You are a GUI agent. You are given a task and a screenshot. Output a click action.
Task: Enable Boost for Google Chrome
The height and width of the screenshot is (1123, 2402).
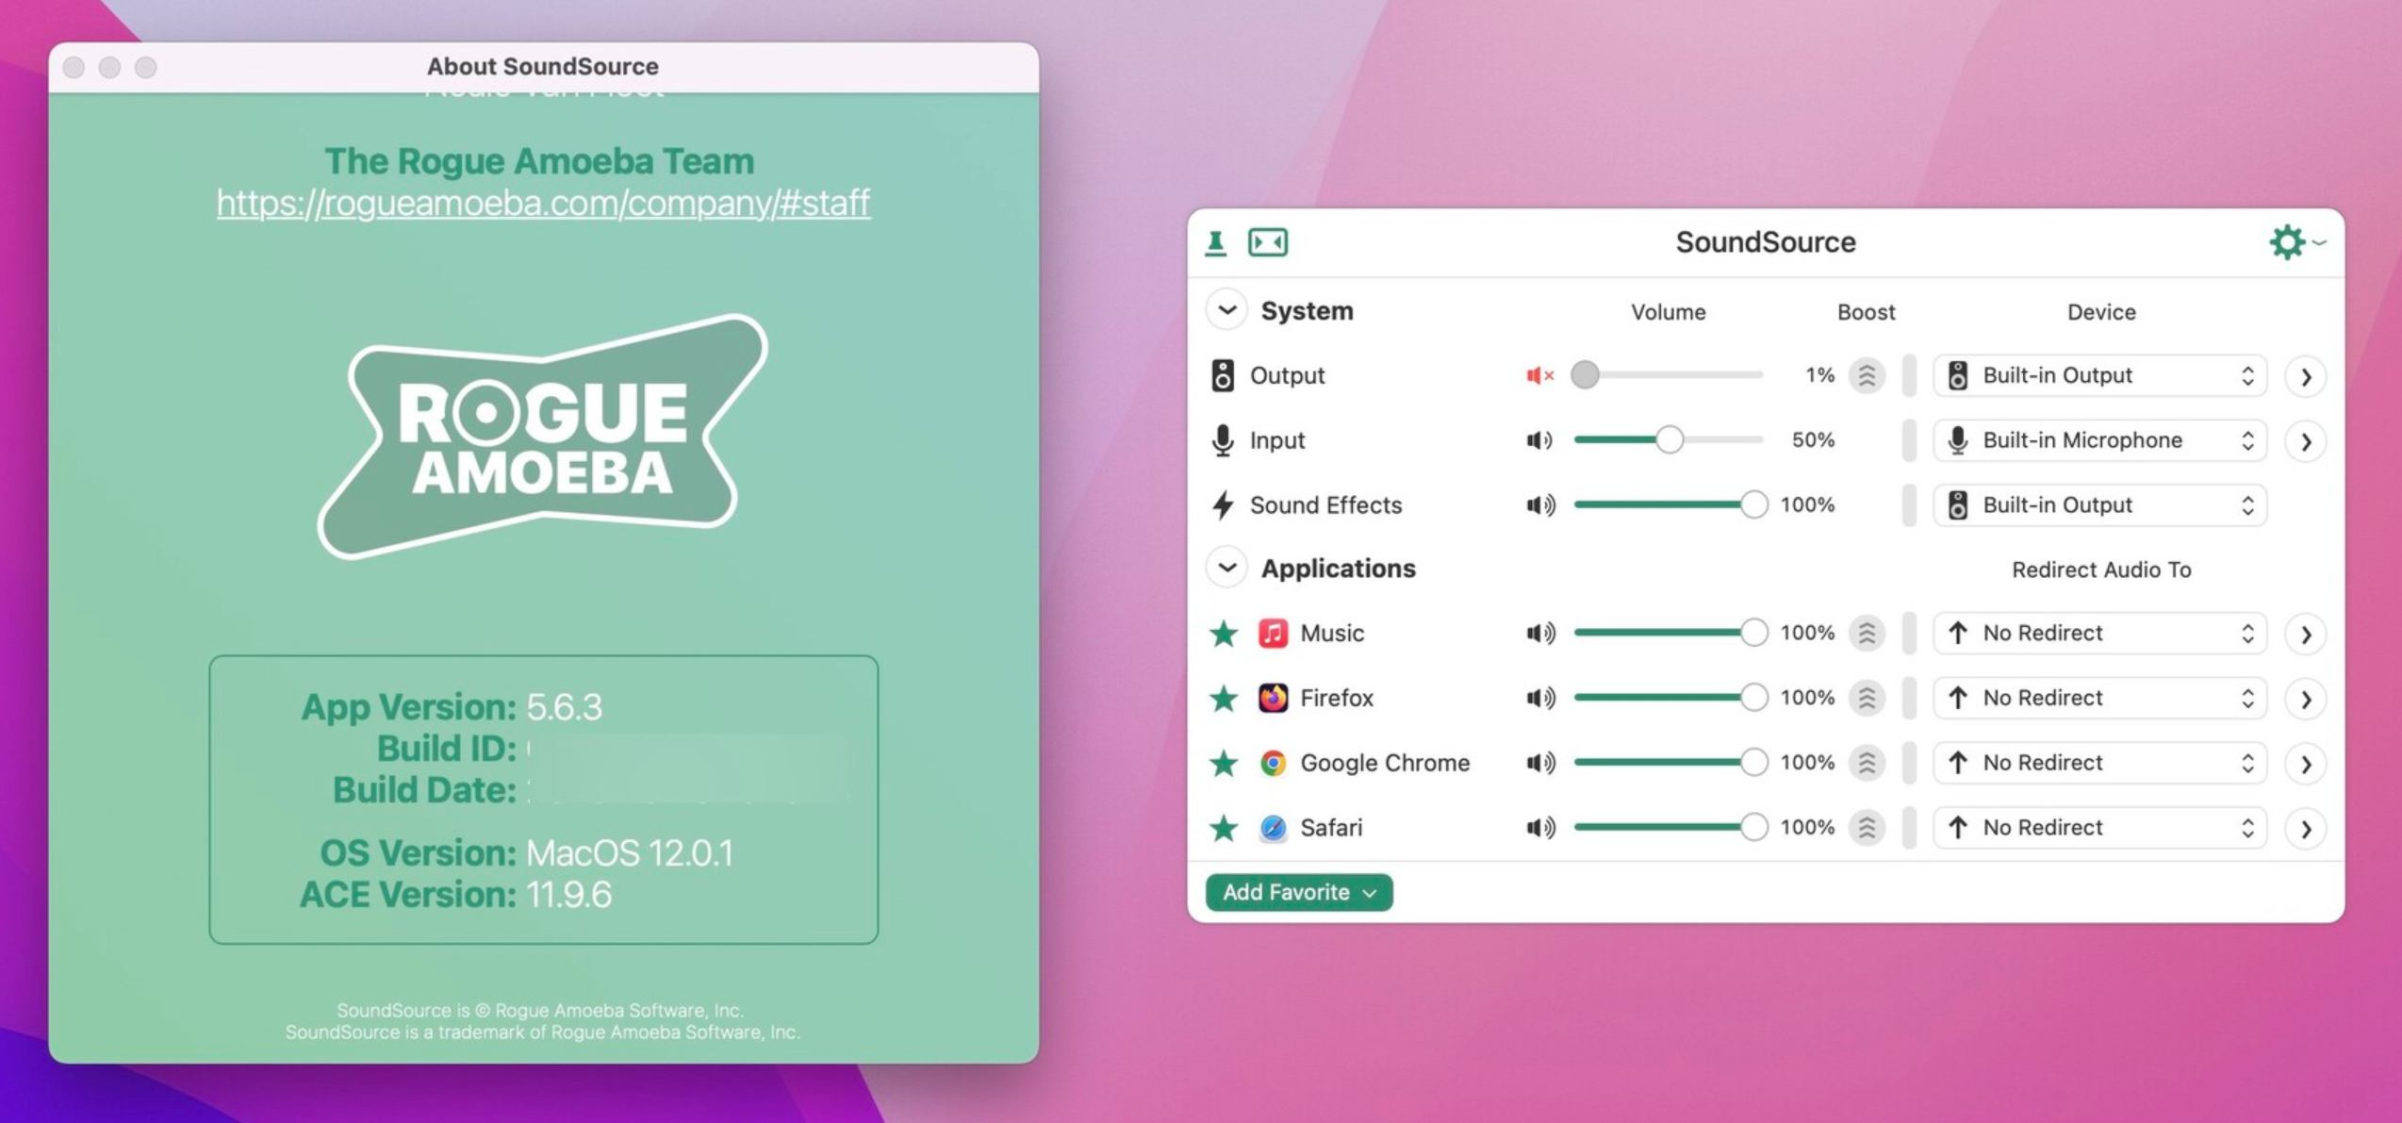(x=1867, y=763)
